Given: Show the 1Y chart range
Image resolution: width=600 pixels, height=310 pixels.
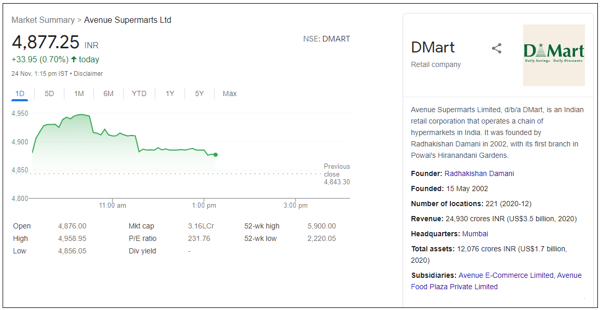Looking at the screenshot, I should 170,93.
